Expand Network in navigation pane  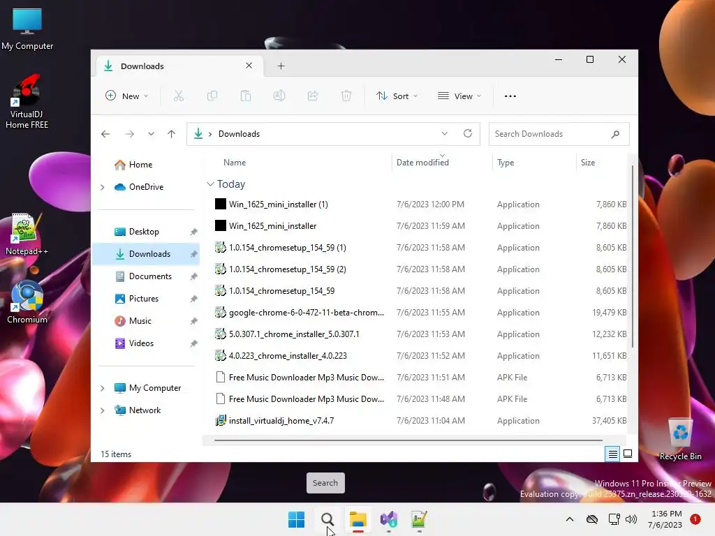tap(103, 410)
